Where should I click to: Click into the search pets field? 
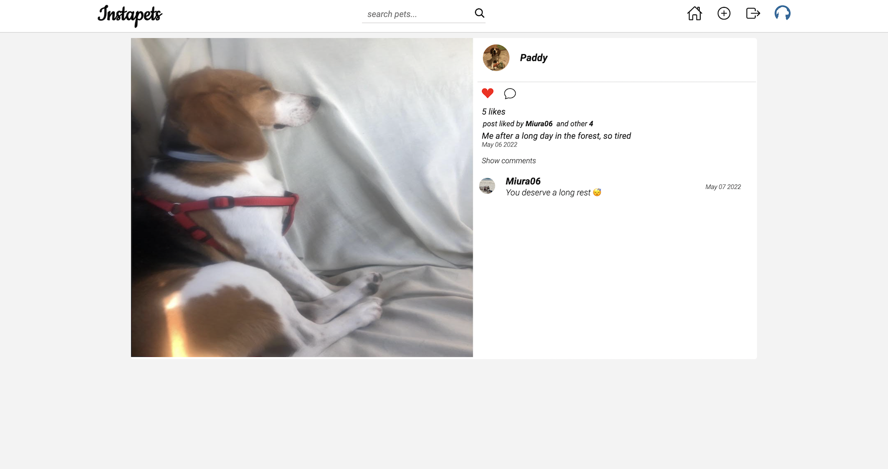click(418, 14)
